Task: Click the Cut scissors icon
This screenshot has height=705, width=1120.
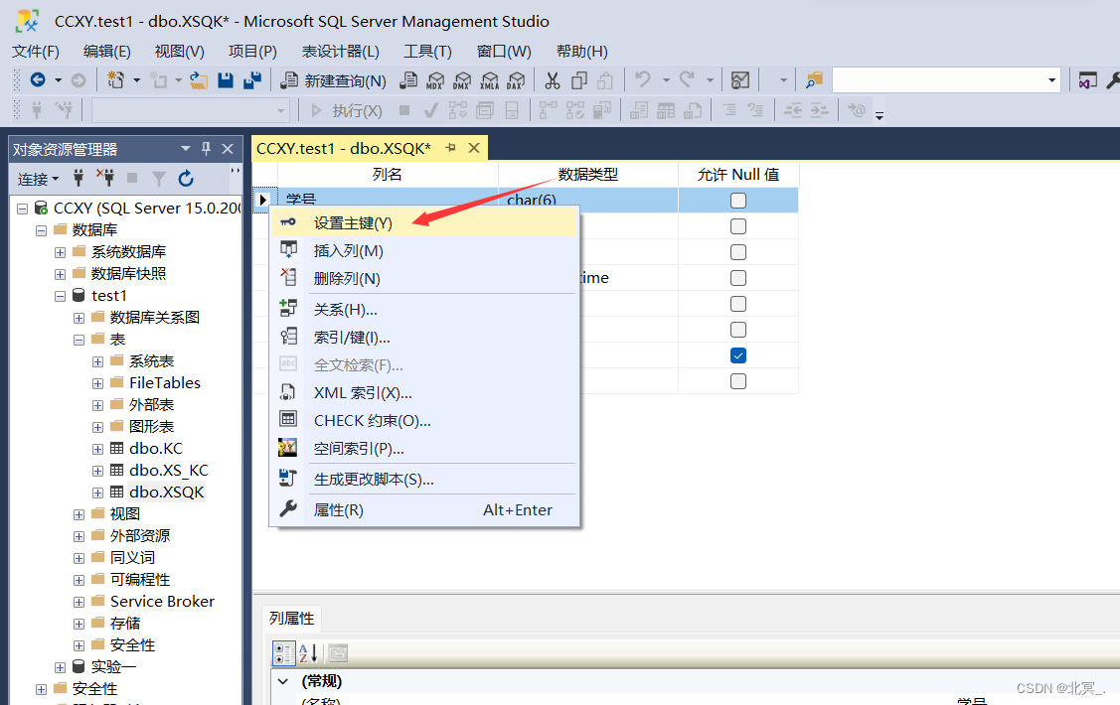Action: [553, 80]
